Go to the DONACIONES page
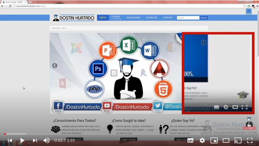Image resolution: width=259 pixels, height=146 pixels. coord(134,18)
